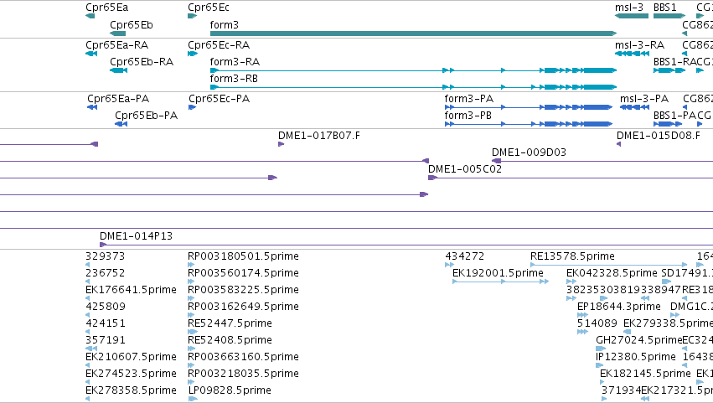
Task: Select the Cpr65Ea-PA protein glyph
Action: point(92,107)
